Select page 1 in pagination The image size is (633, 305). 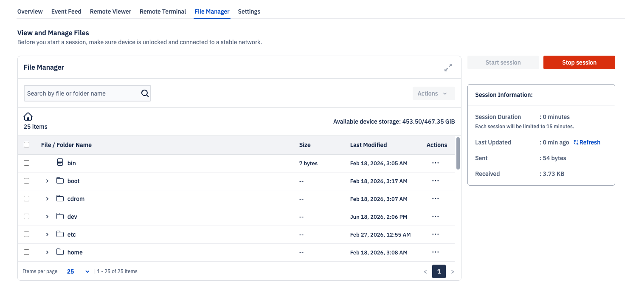click(439, 271)
